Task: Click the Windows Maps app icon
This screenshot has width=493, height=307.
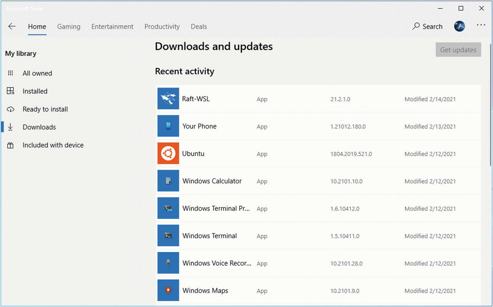Action: pyautogui.click(x=168, y=290)
